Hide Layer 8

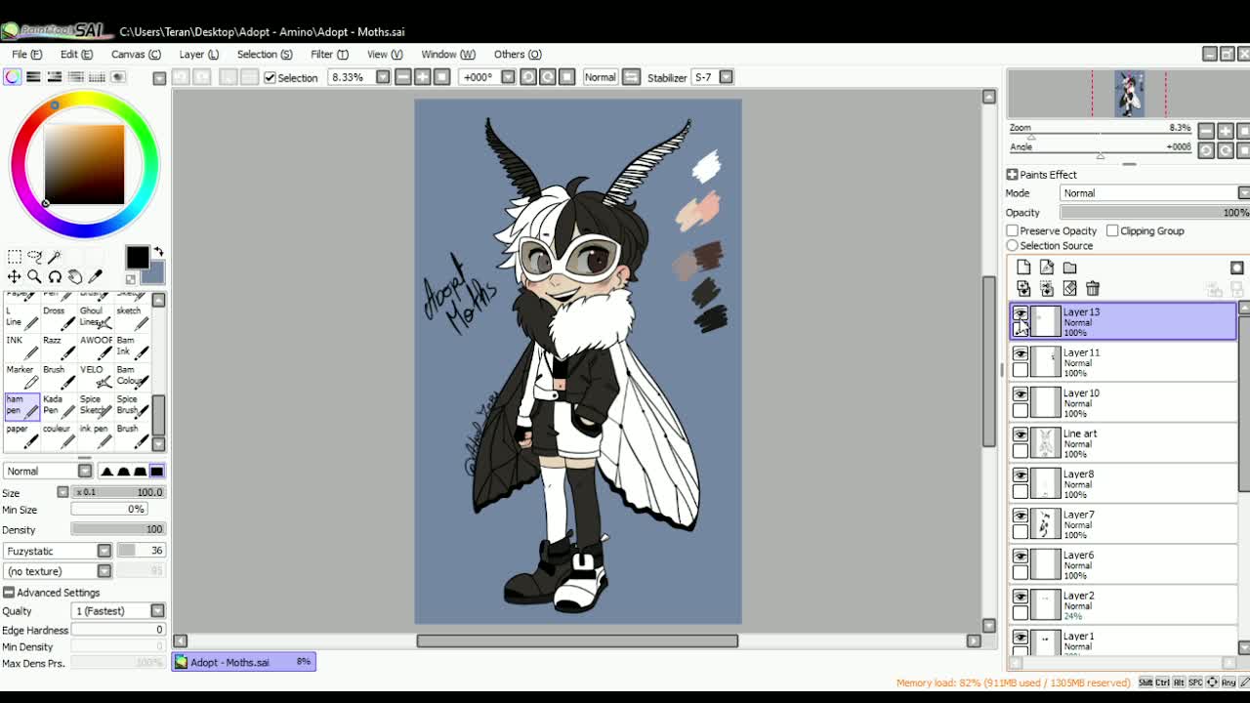[1021, 476]
